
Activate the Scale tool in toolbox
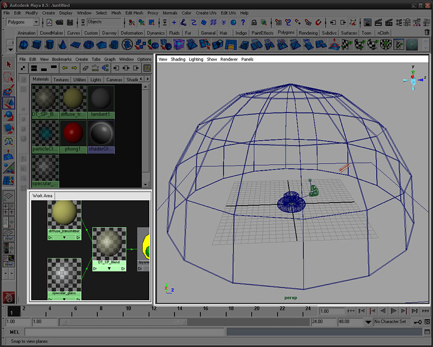coord(9,129)
